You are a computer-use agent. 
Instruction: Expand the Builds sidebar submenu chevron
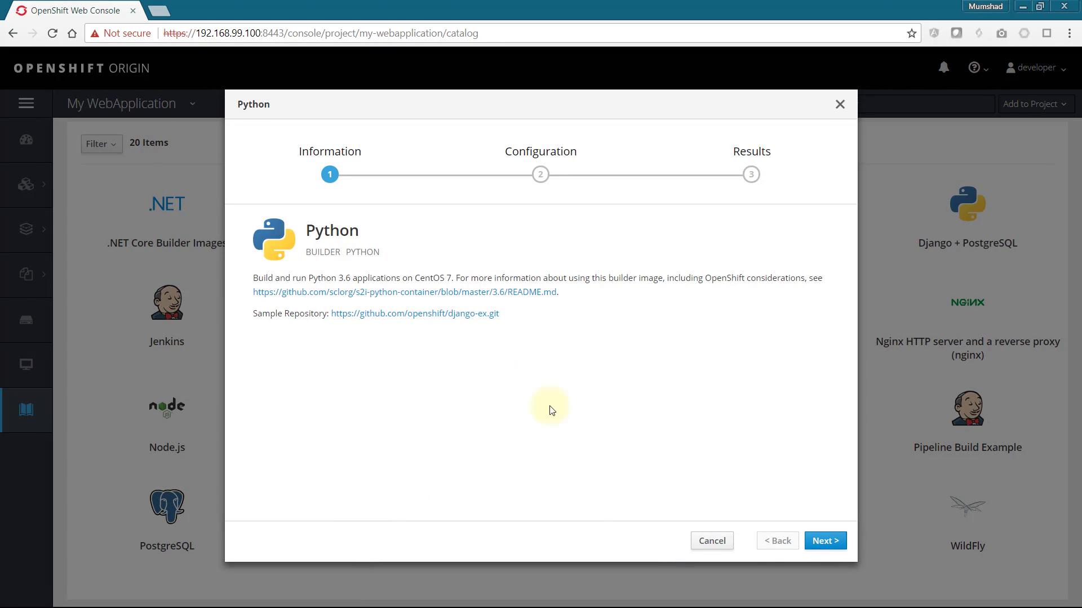pos(44,229)
